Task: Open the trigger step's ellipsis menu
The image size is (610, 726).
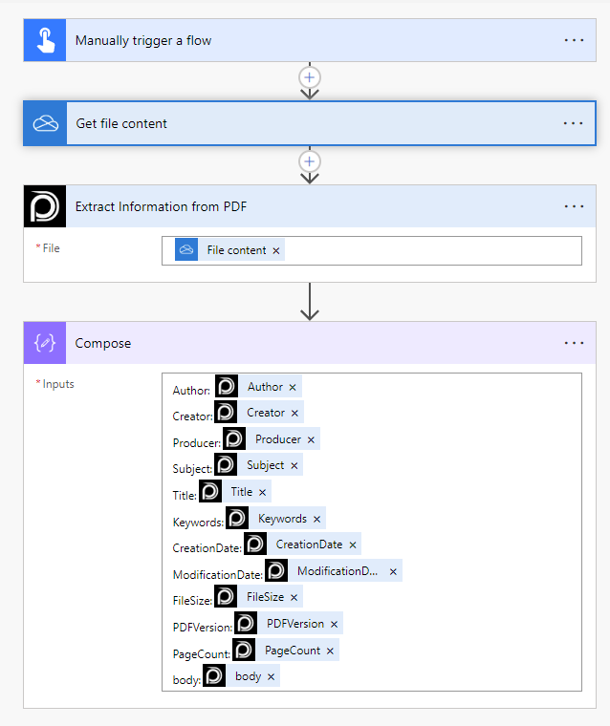Action: [574, 41]
